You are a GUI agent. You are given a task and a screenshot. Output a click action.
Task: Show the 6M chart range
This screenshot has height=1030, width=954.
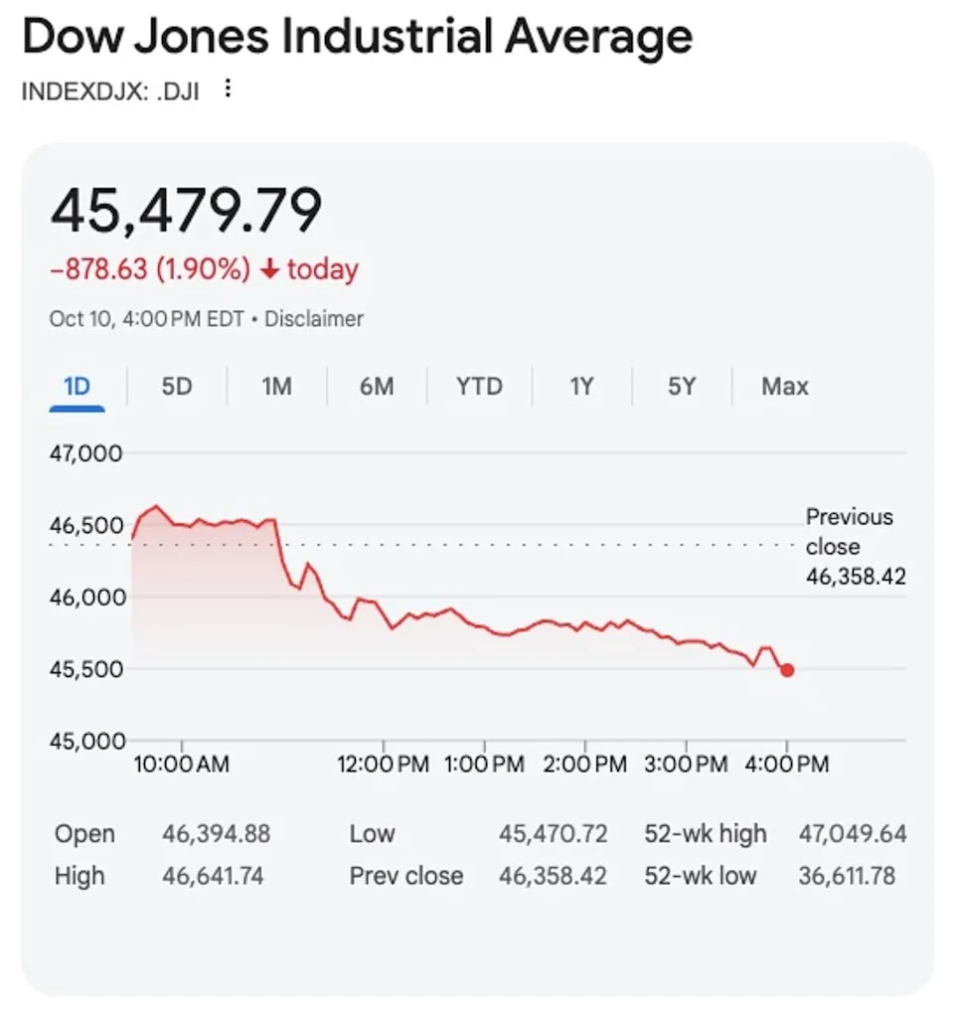pyautogui.click(x=377, y=386)
